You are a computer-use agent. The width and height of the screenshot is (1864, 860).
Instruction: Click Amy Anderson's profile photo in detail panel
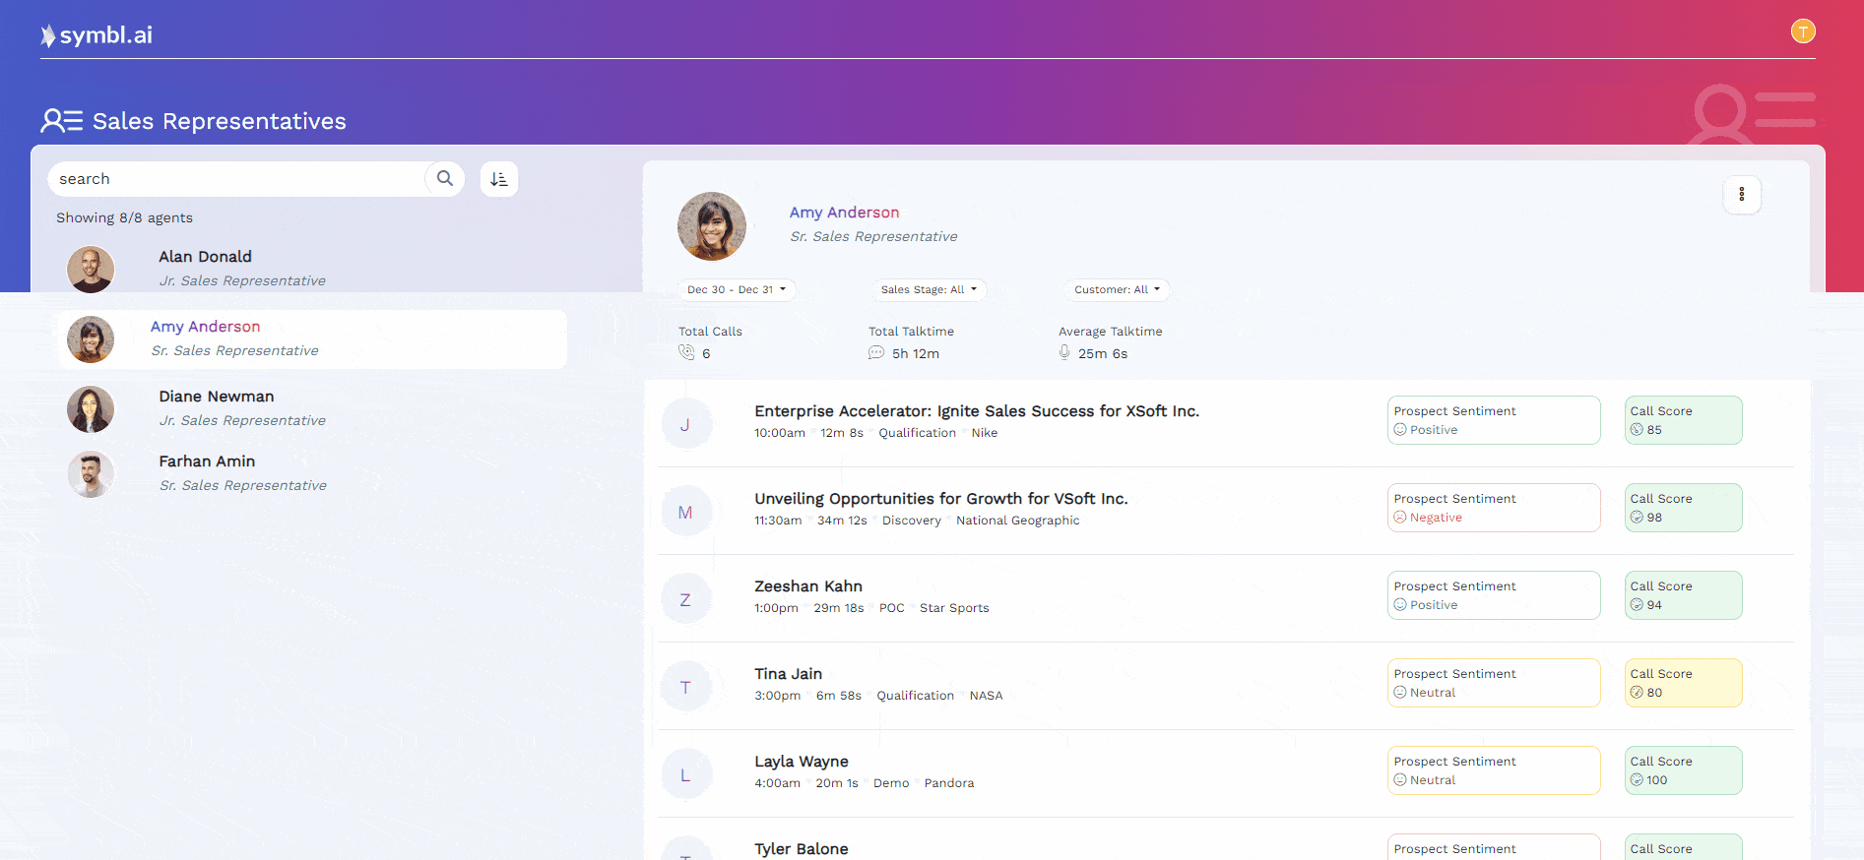click(x=712, y=226)
